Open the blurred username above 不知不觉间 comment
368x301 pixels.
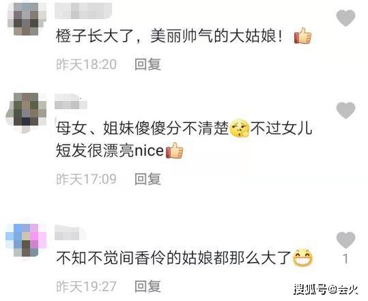click(70, 233)
